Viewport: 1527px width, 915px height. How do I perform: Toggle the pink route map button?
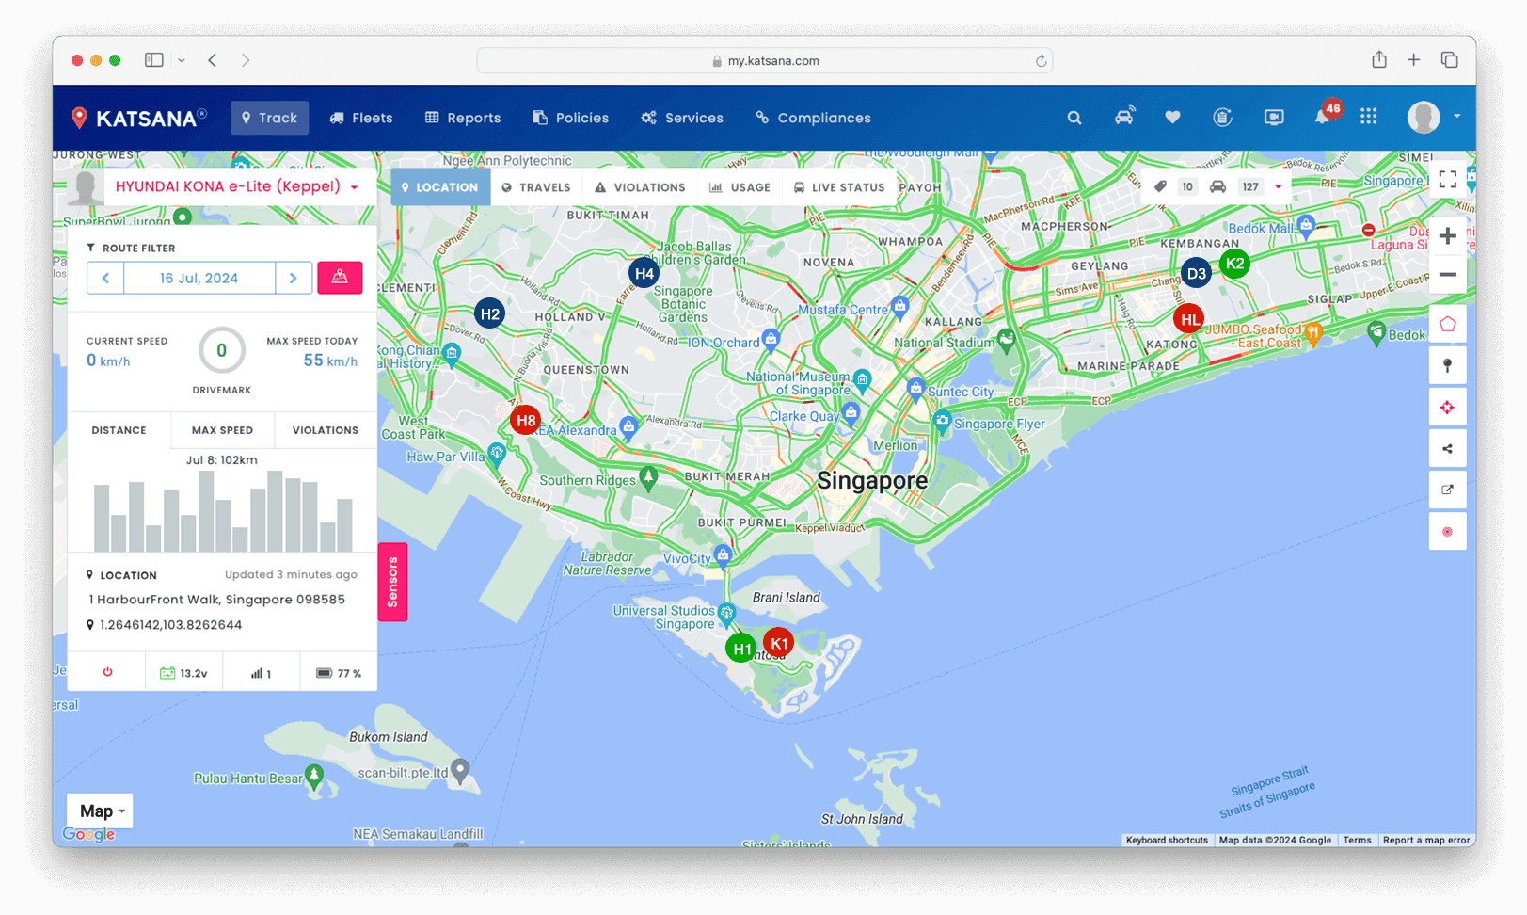(x=340, y=278)
